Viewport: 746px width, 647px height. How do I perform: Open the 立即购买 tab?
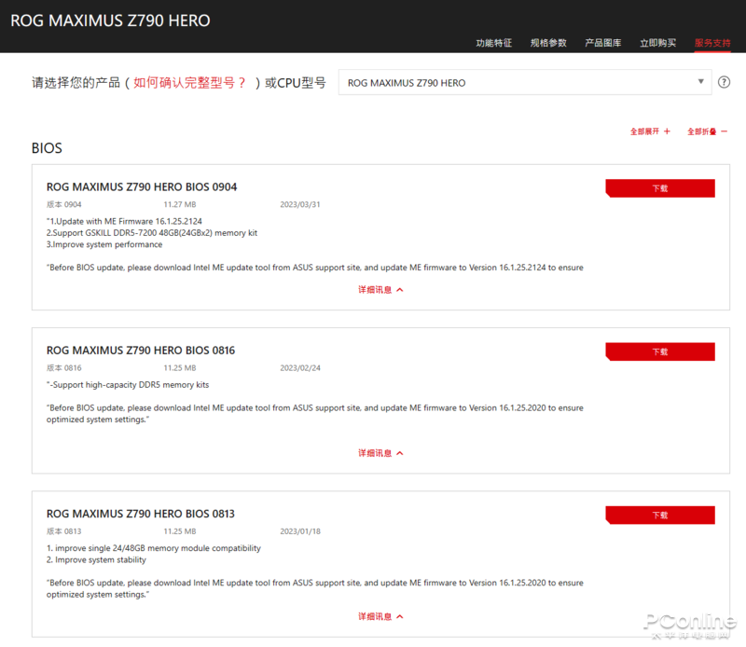(657, 43)
